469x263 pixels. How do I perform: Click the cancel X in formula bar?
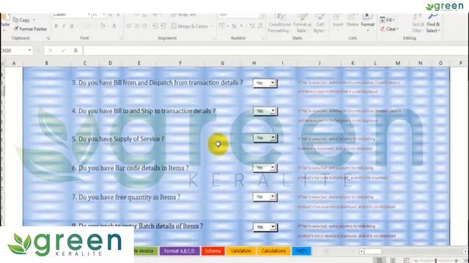point(51,50)
